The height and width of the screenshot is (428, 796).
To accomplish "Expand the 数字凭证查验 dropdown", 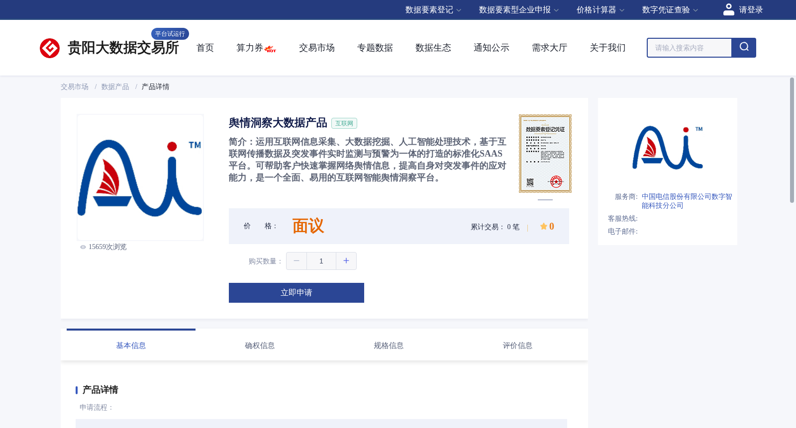I will 670,10.
